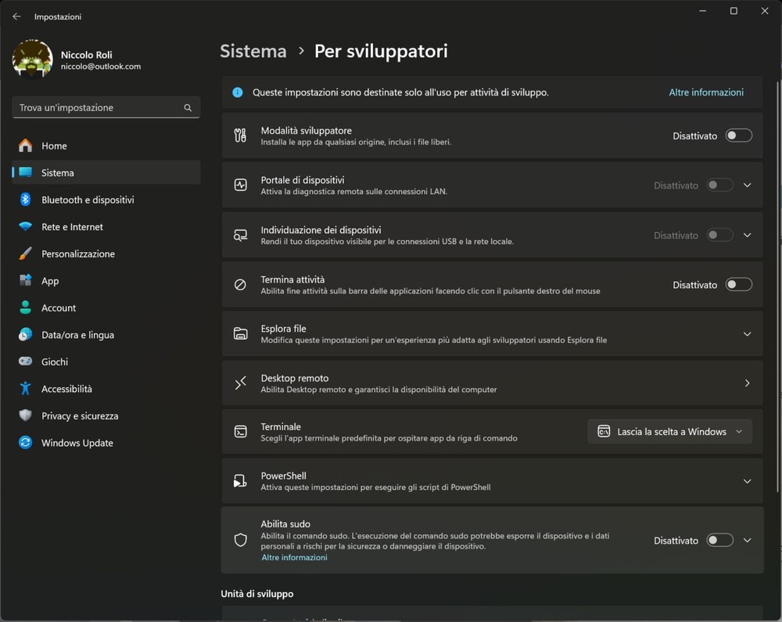Click the back arrow in the title bar
The width and height of the screenshot is (782, 622).
click(x=16, y=16)
